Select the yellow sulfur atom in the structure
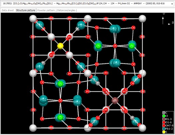The height and width of the screenshot is (135, 175). click(60, 46)
